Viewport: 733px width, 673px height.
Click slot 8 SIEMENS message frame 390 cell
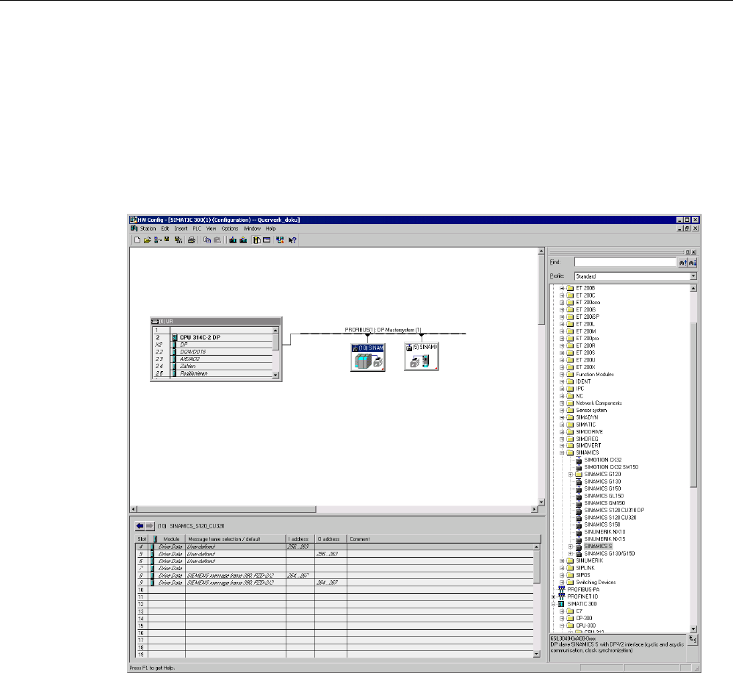click(x=236, y=576)
